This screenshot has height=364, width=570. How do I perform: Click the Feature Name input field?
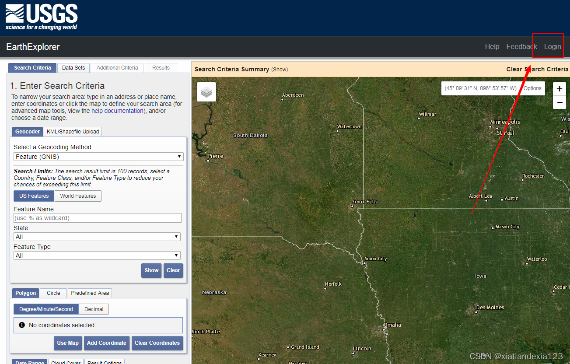pos(98,218)
